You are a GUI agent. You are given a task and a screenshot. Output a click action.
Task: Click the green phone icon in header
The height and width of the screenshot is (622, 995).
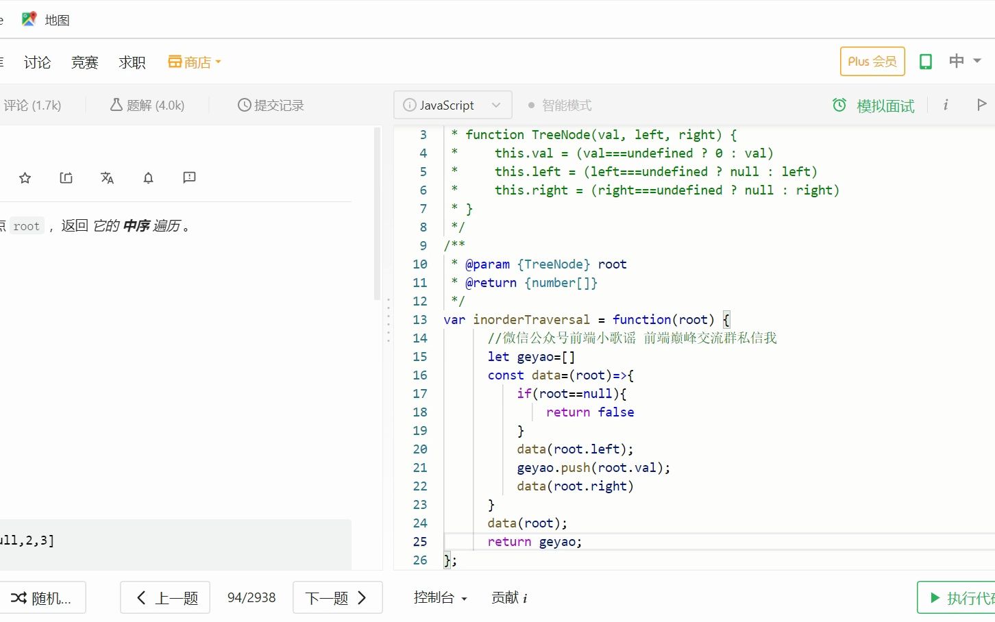pyautogui.click(x=925, y=62)
